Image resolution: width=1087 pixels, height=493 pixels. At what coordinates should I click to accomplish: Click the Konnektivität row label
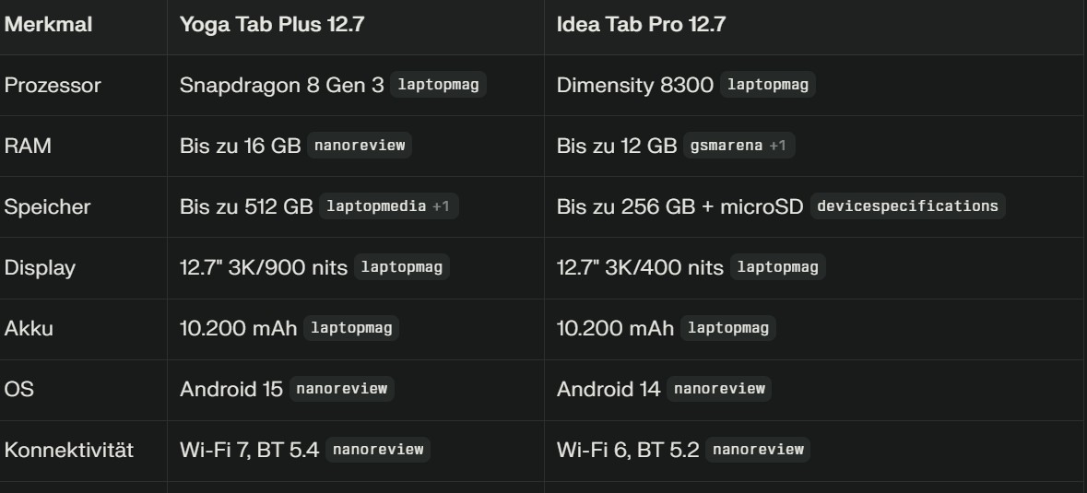pos(69,451)
